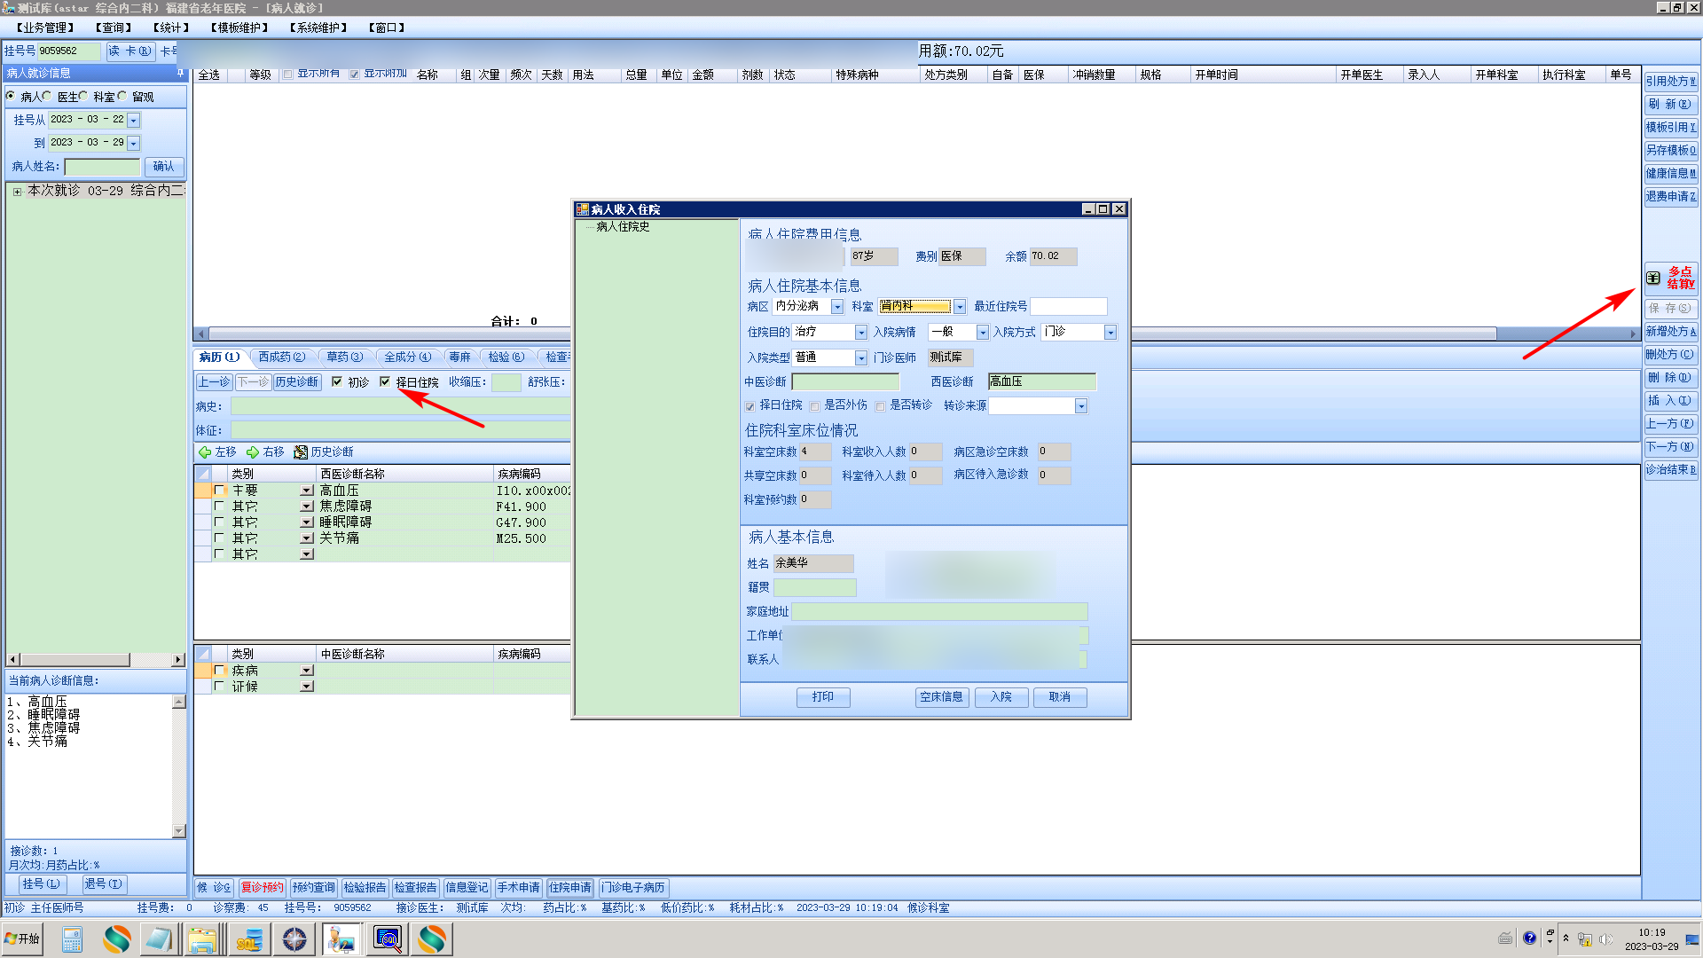1703x958 pixels.
Task: Expand 本次就诊 tree node
Action: click(x=17, y=192)
